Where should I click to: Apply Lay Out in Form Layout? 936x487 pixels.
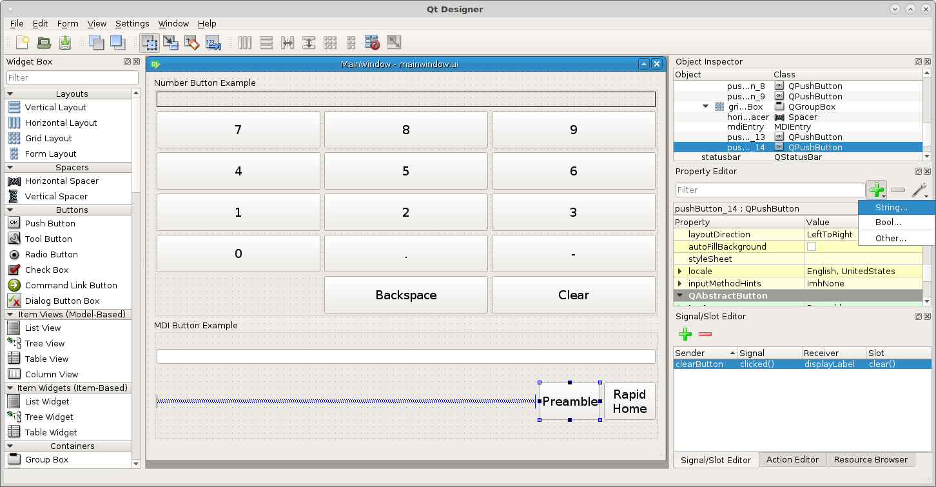click(x=351, y=43)
